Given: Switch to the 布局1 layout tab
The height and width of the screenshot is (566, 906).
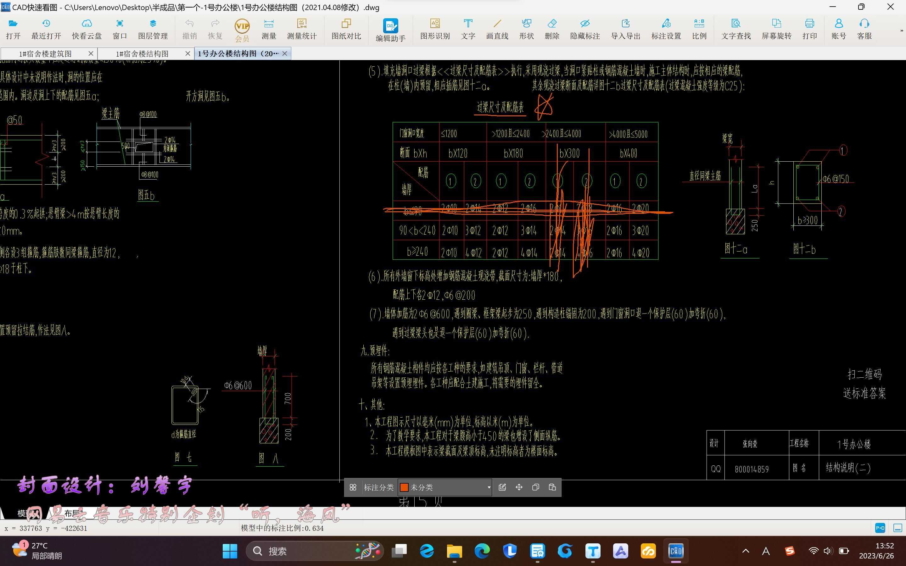Looking at the screenshot, I should [x=73, y=513].
